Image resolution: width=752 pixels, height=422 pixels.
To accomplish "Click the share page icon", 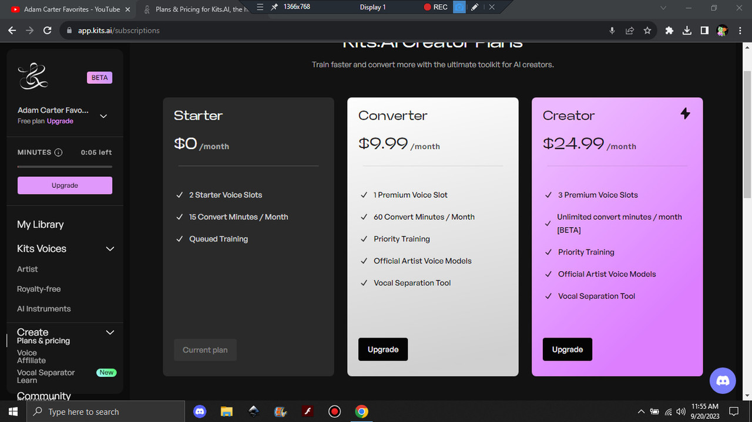I will (630, 31).
